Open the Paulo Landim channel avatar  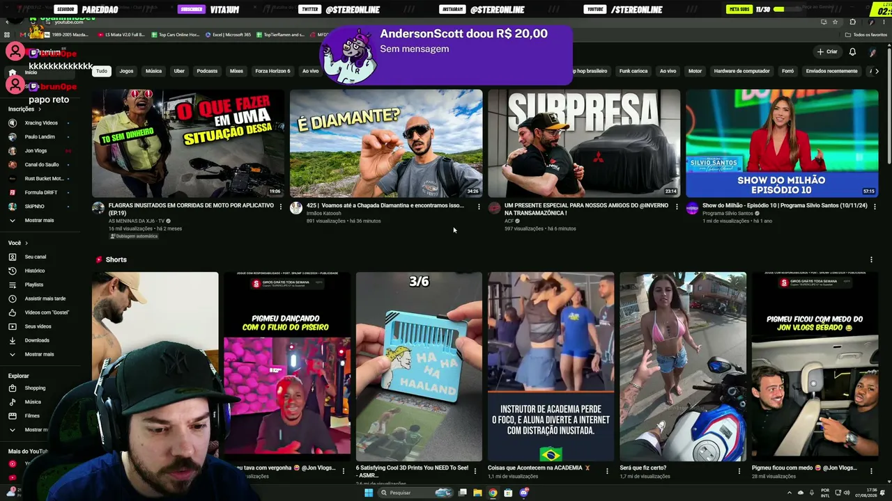[x=12, y=137]
